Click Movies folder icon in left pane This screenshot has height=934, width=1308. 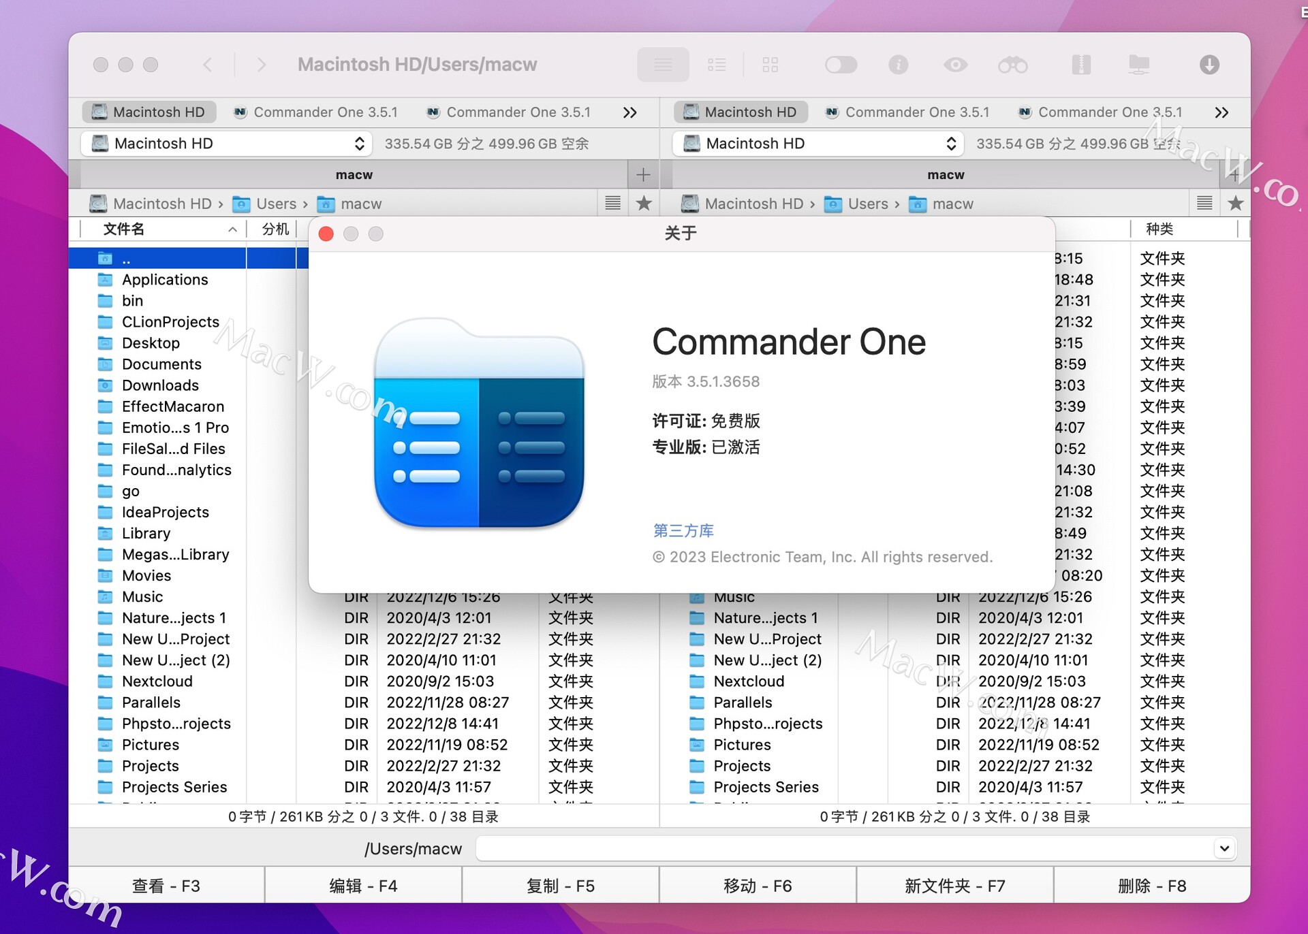pyautogui.click(x=106, y=575)
